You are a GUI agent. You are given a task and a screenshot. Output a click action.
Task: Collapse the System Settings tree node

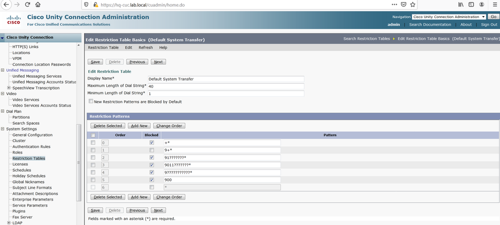point(3,129)
